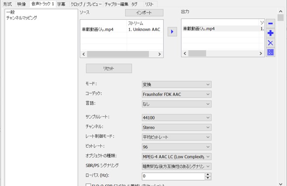Select チャンネルマッピング in the left list
Screen dimensions: 287x186
(22, 18)
